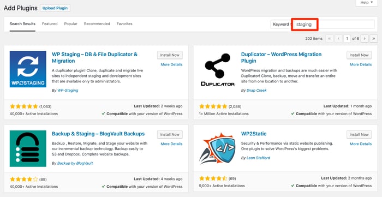Click 'Last Updated: 2 months ago' text
382x197 pixels.
tap(347, 178)
